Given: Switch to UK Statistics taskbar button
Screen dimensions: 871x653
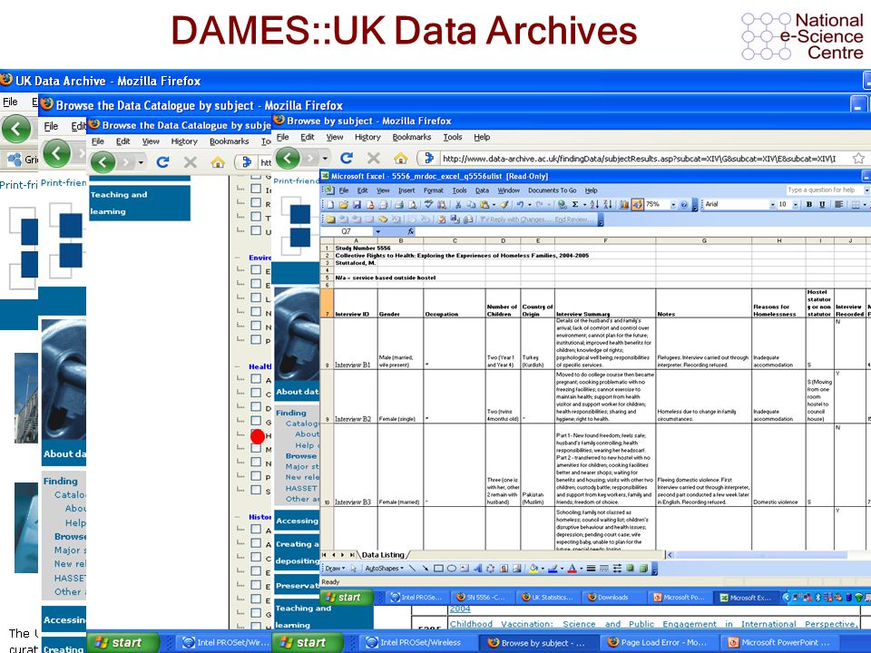Looking at the screenshot, I should point(546,597).
